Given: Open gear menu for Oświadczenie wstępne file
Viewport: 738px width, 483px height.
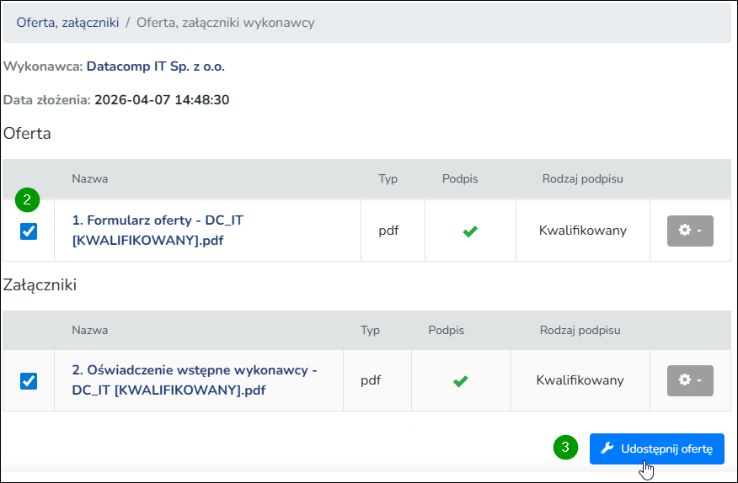Looking at the screenshot, I should coord(690,380).
